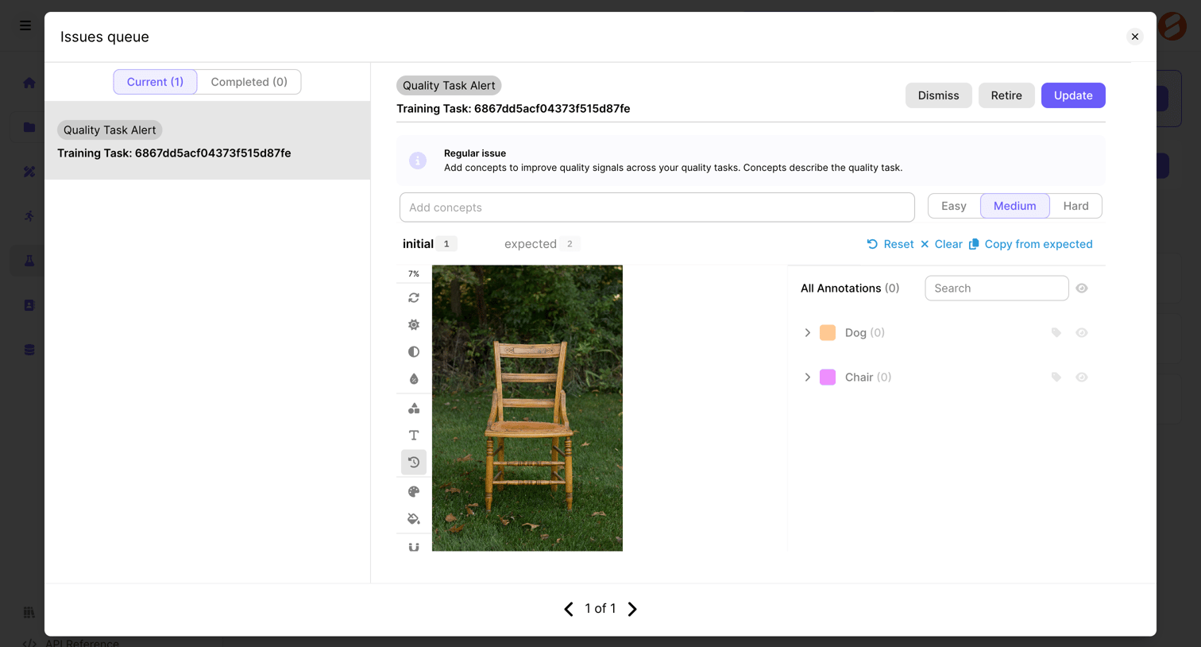1201x647 pixels.
Task: Click the rotate/refresh image tool icon
Action: [x=414, y=298]
